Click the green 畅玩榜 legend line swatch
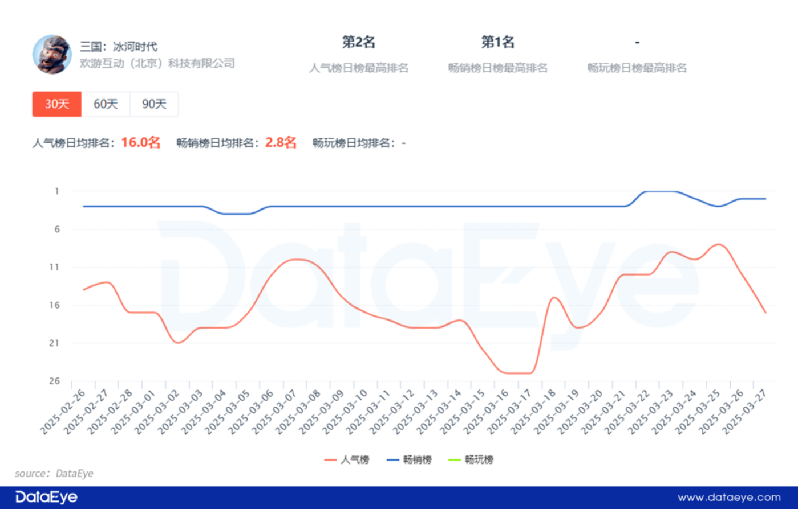Screen dimensions: 798x509 pos(455,460)
